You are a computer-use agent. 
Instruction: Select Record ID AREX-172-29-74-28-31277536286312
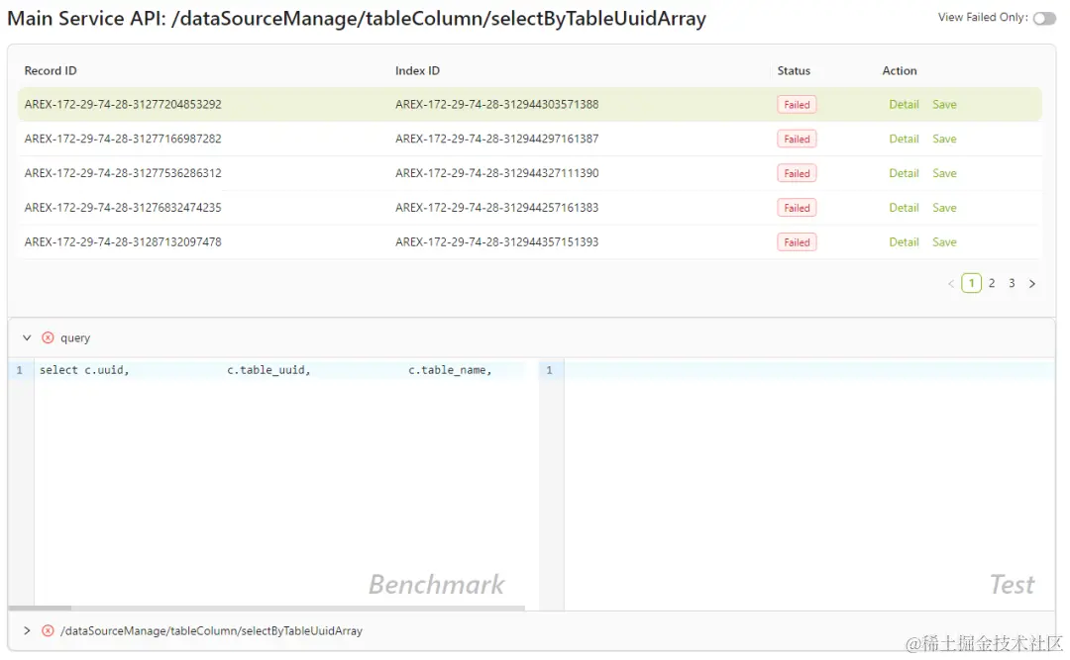point(123,173)
